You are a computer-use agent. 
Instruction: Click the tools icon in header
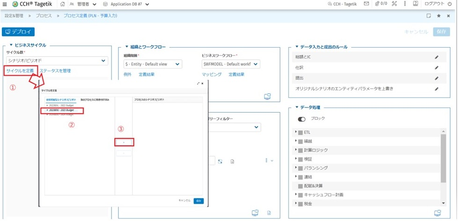click(x=394, y=4)
